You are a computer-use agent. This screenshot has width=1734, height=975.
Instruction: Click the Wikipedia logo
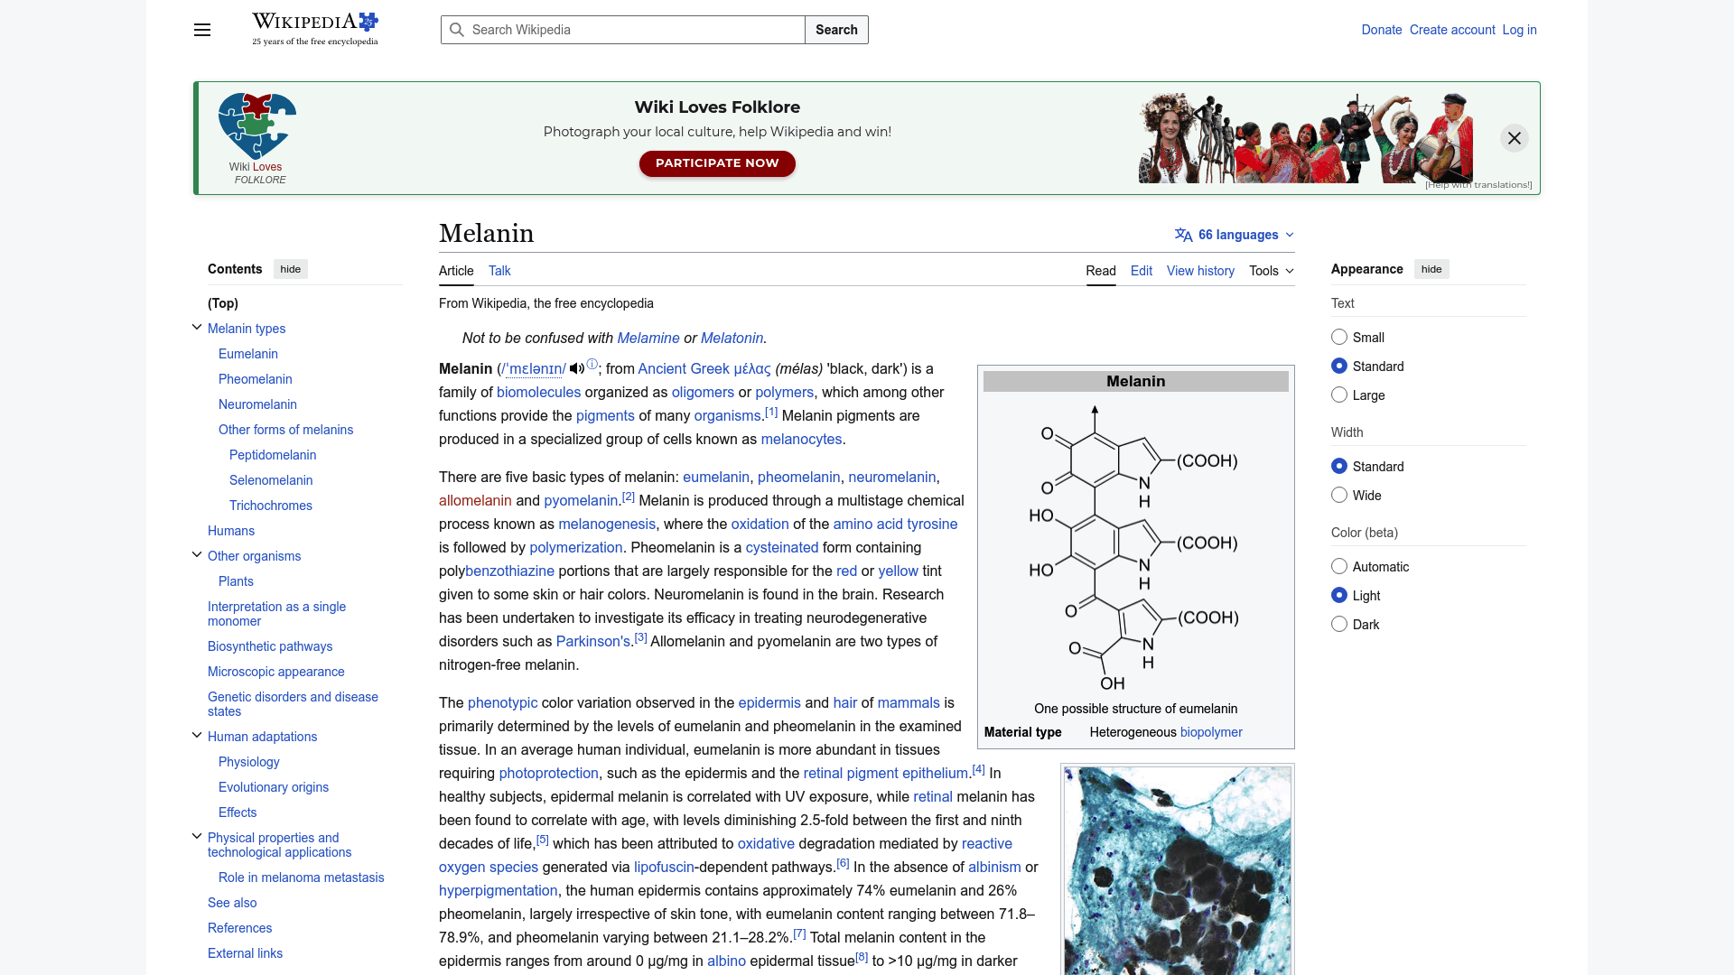click(x=314, y=29)
